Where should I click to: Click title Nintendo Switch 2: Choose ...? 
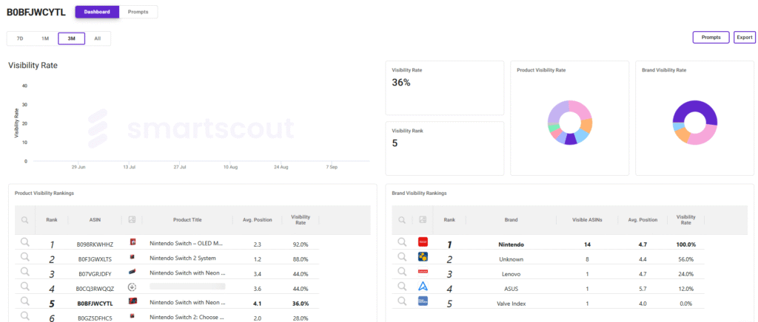coord(186,317)
